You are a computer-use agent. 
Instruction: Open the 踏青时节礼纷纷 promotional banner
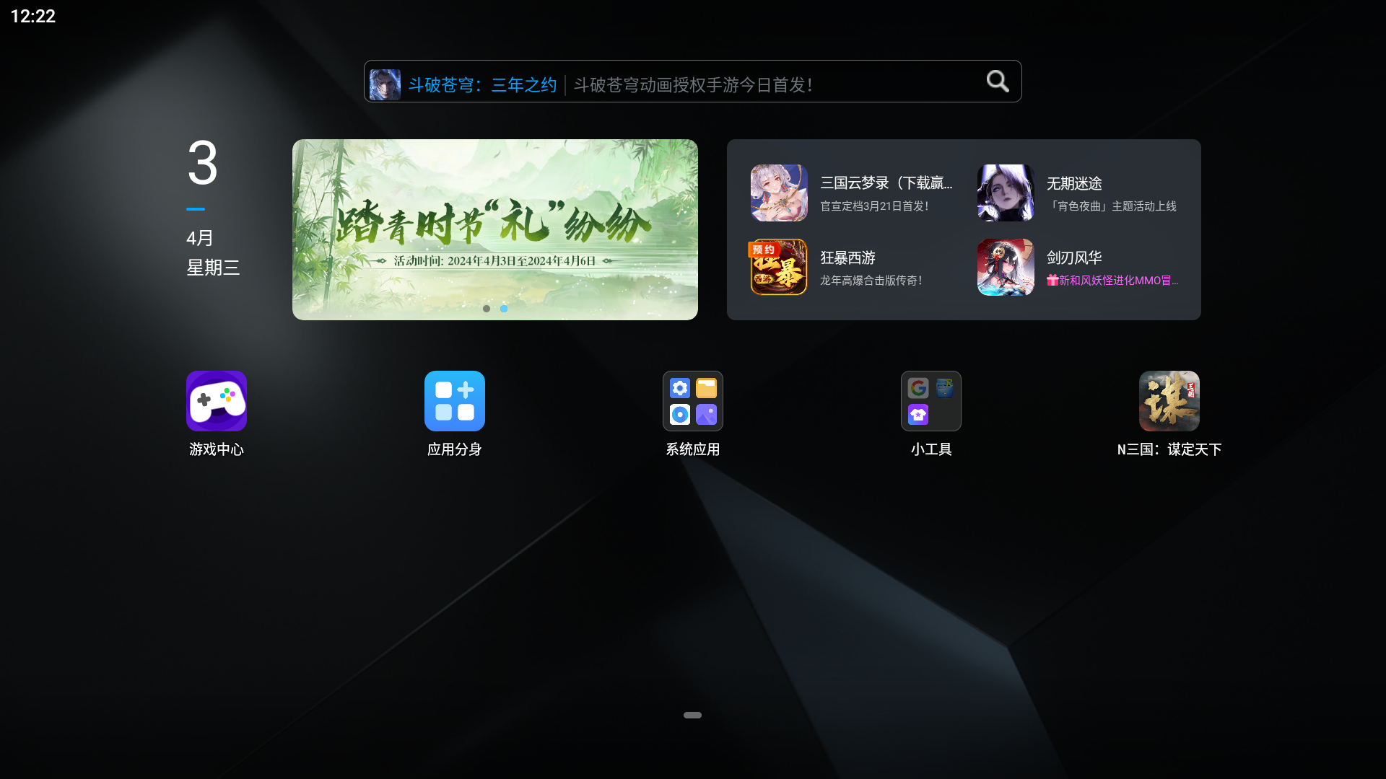pos(495,229)
